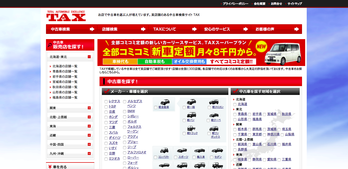Open the 中古車検索 menu
This screenshot has width=348, height=169.
point(72,29)
